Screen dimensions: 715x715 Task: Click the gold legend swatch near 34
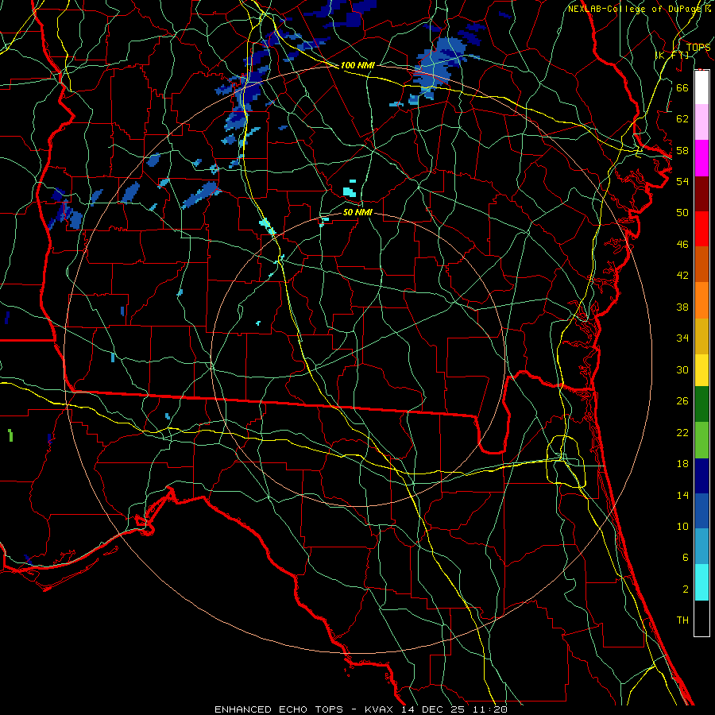tap(701, 336)
